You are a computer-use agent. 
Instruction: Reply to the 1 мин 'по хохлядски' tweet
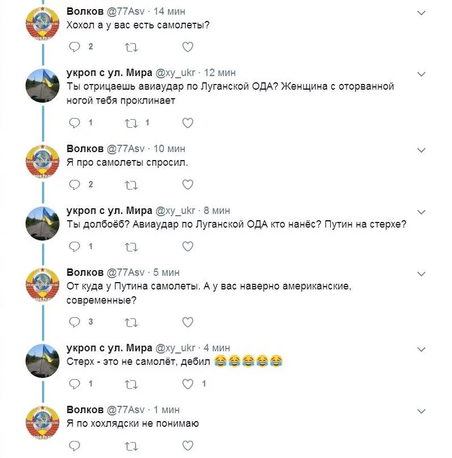click(74, 446)
